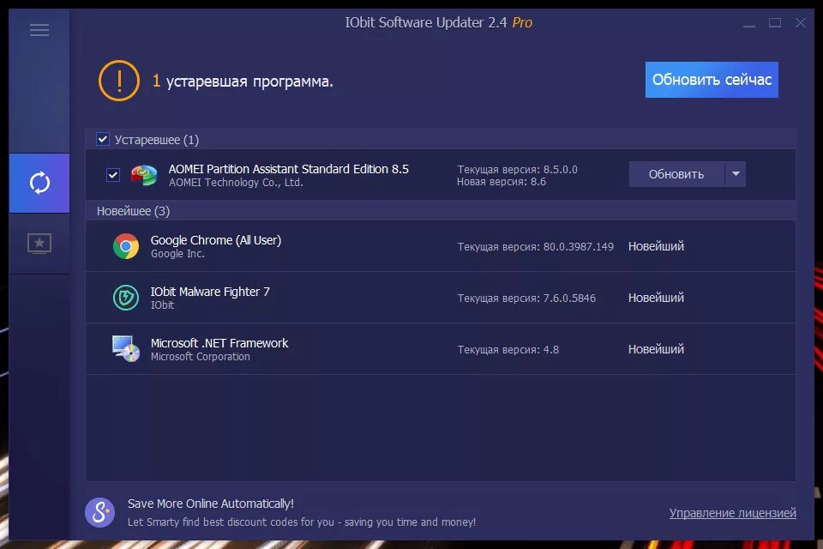This screenshot has height=549, width=823.
Task: Click the Microsoft Corporation publisher text
Action: pos(200,356)
